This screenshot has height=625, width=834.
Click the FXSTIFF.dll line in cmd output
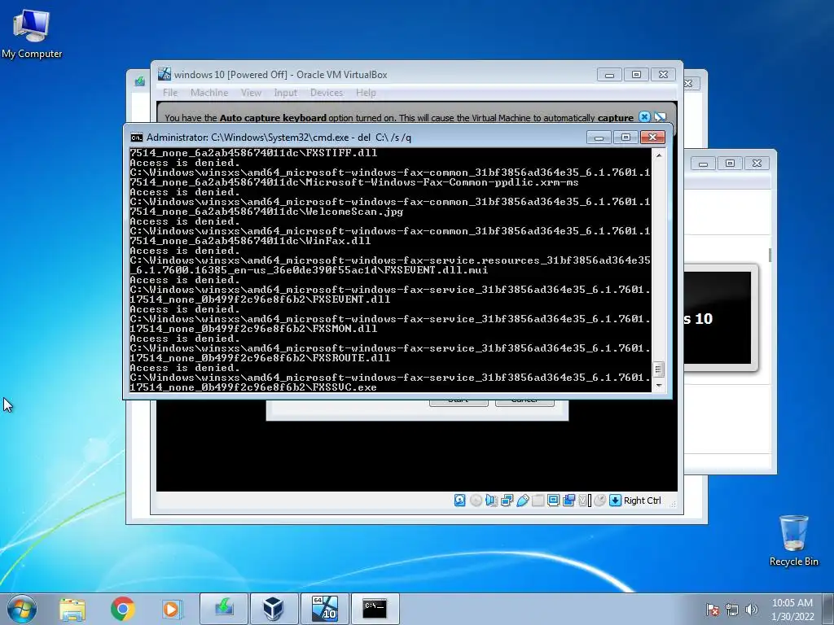pos(254,152)
